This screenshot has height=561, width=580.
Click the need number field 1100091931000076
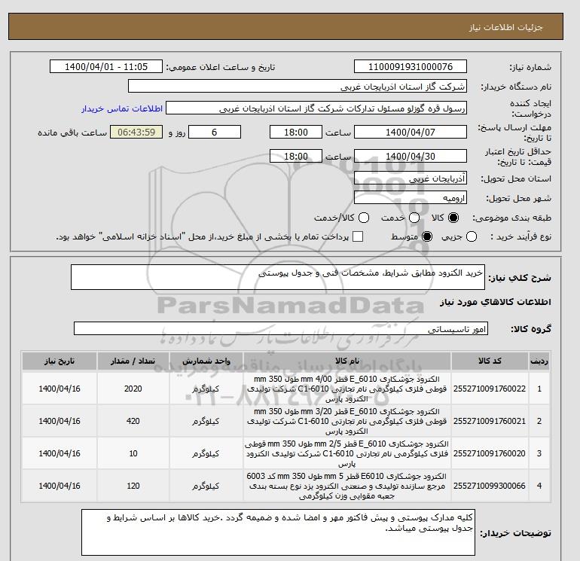tap(411, 66)
